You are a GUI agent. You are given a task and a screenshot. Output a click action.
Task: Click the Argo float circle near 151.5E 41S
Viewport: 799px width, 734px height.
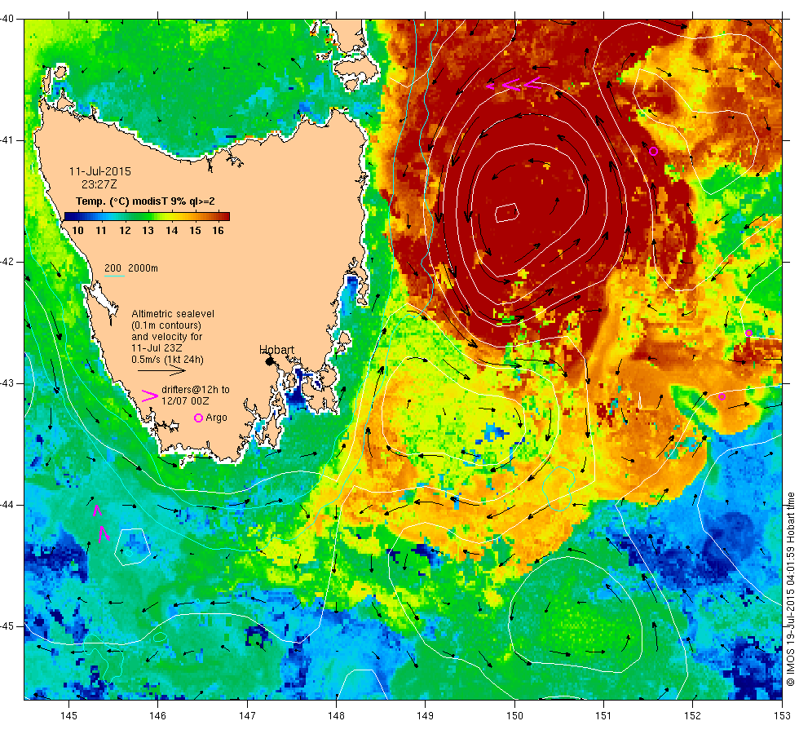tap(653, 151)
